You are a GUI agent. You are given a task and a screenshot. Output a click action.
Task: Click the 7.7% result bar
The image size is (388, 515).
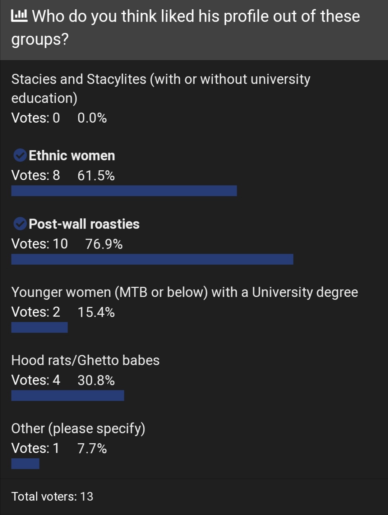25,464
